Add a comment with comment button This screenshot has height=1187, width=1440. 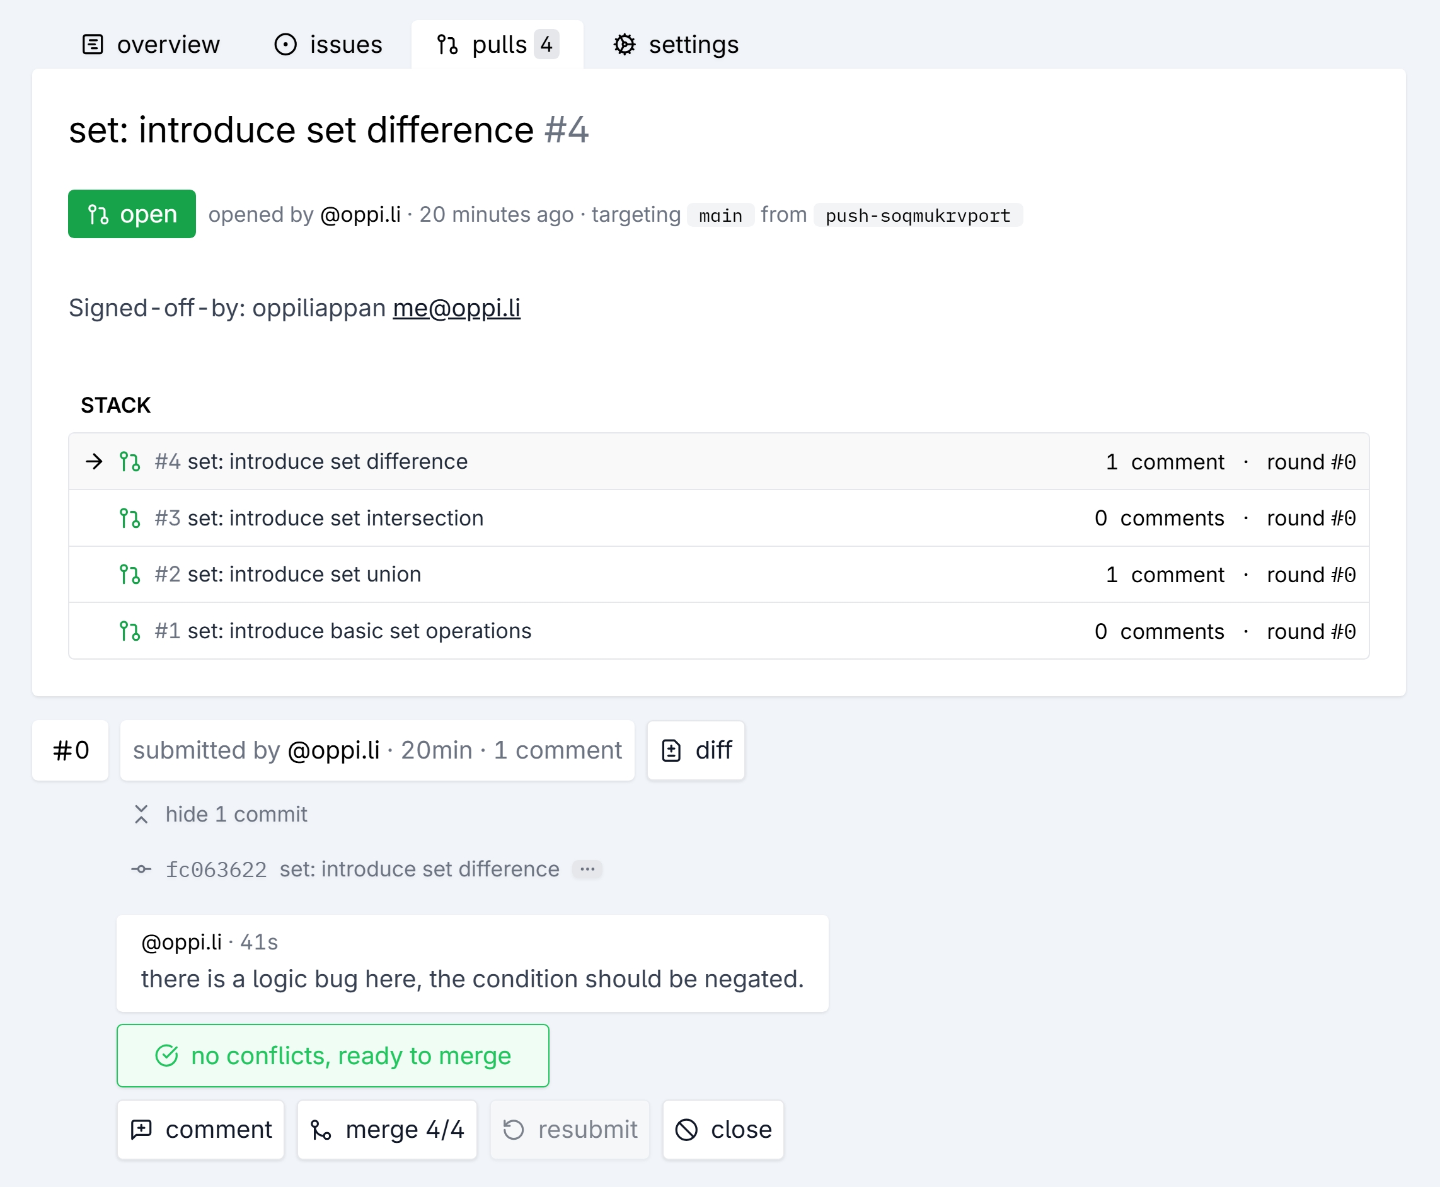(x=201, y=1130)
